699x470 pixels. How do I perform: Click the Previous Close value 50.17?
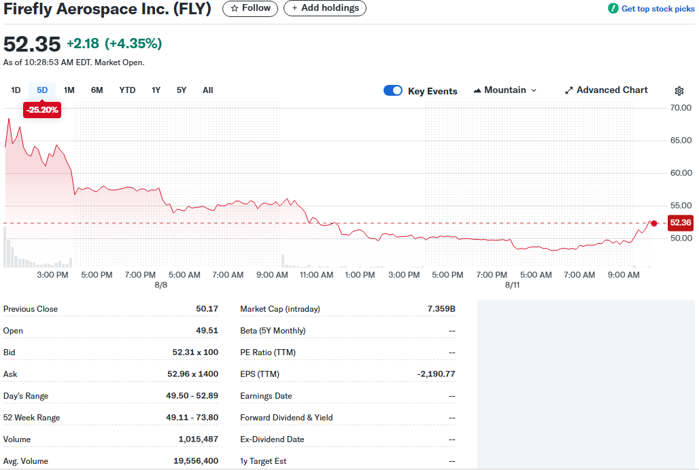pyautogui.click(x=207, y=309)
